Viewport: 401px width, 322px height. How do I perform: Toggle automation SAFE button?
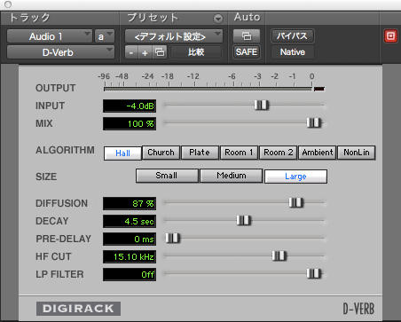point(247,52)
